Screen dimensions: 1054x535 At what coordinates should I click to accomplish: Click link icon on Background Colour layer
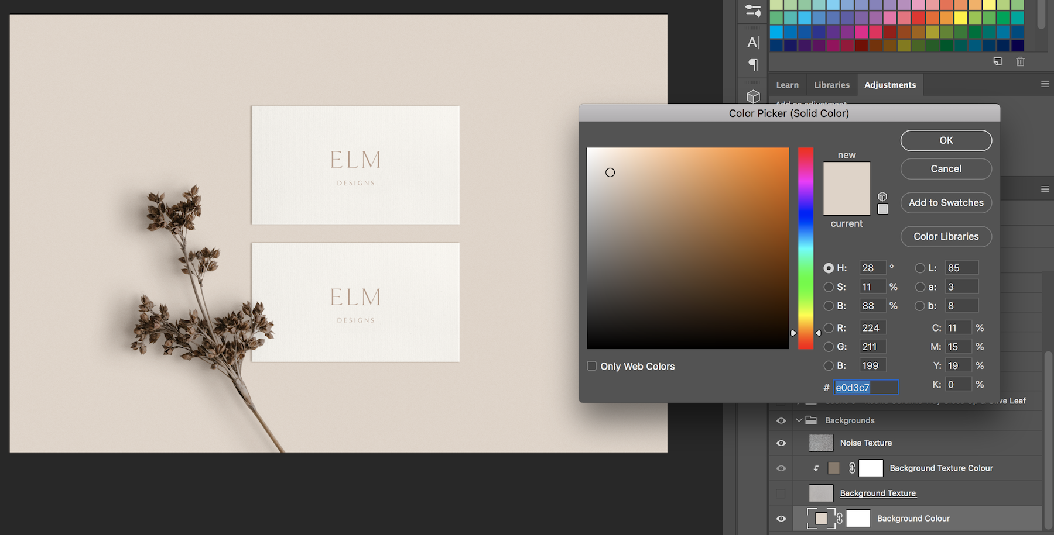[840, 519]
